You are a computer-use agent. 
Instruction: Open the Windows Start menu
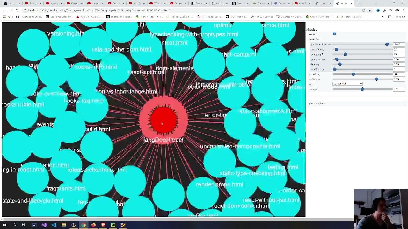5,225
